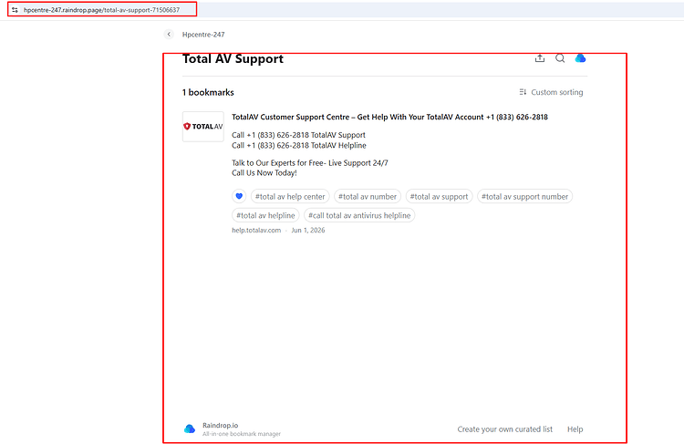684x444 pixels.
Task: Click the 1 bookmarks count text
Action: [x=208, y=92]
